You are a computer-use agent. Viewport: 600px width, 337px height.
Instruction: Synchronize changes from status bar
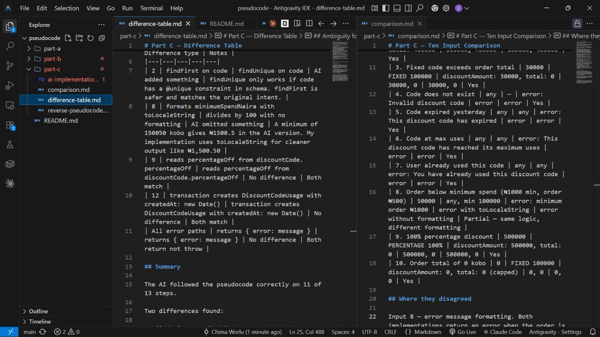[42, 331]
